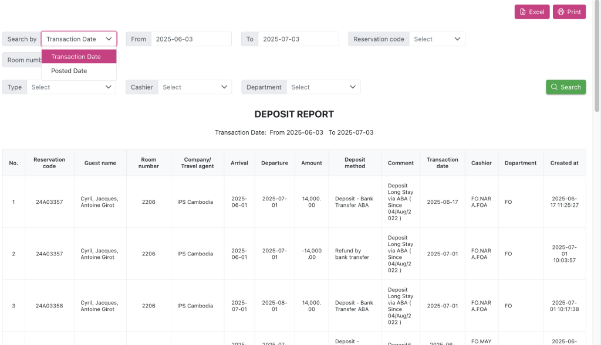The height and width of the screenshot is (345, 601).
Task: Click reservation code 24A03358 cell
Action: coord(49,306)
